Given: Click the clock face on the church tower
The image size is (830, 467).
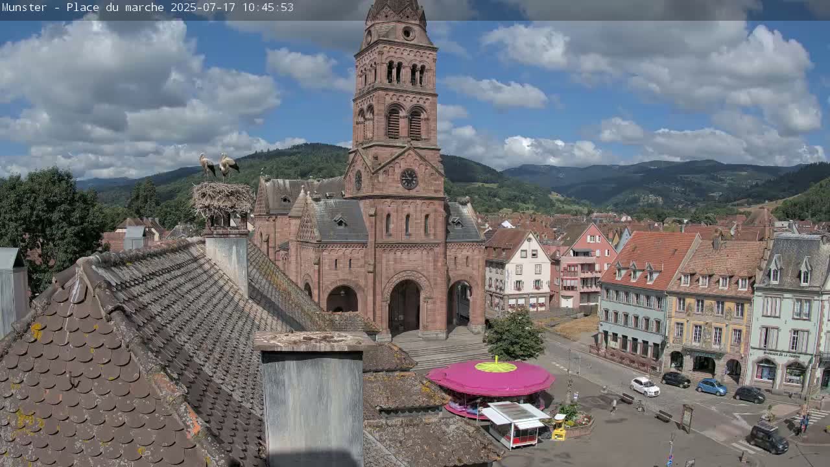Looking at the screenshot, I should pos(409,179).
